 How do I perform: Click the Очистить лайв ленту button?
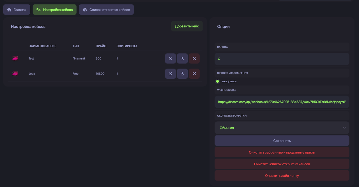tap(282, 176)
